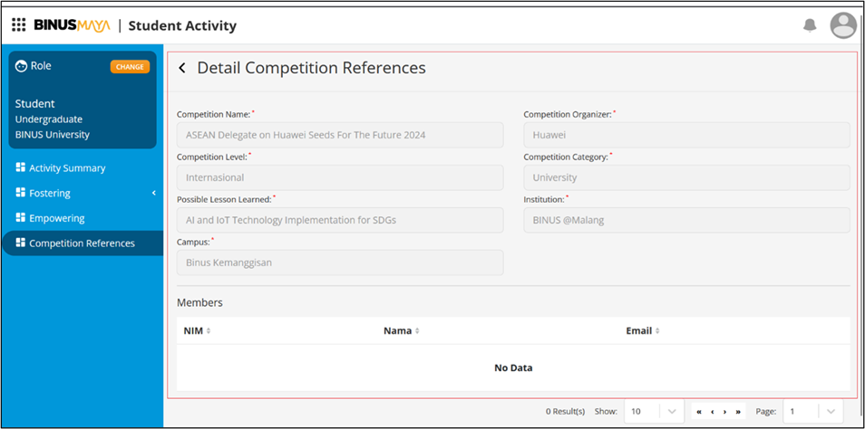
Task: Click the Members section heading
Action: (x=199, y=302)
